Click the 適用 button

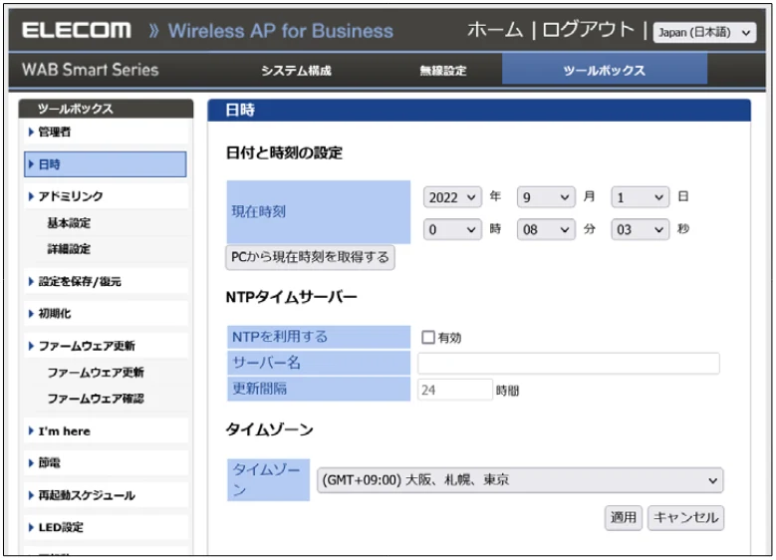point(623,518)
